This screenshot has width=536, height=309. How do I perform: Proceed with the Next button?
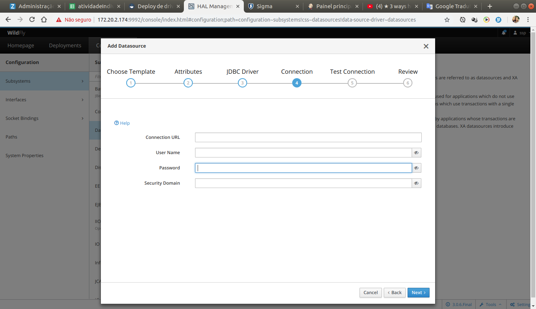418,293
